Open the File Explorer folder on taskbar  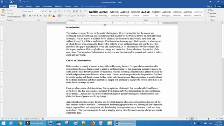110,123
